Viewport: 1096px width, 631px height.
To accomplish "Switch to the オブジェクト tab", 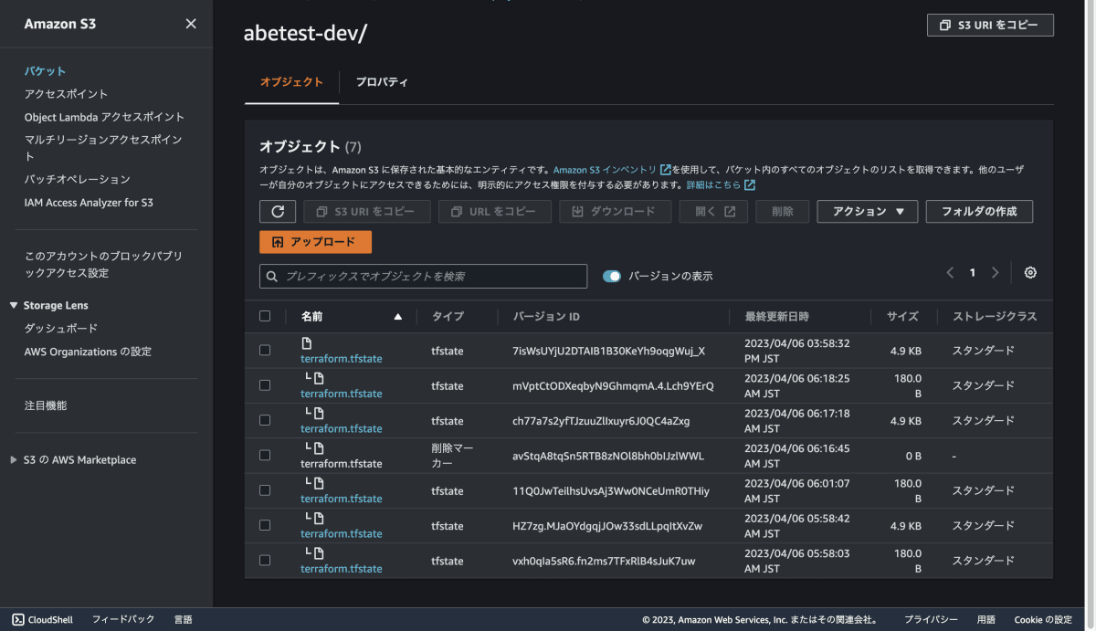I will tap(291, 82).
